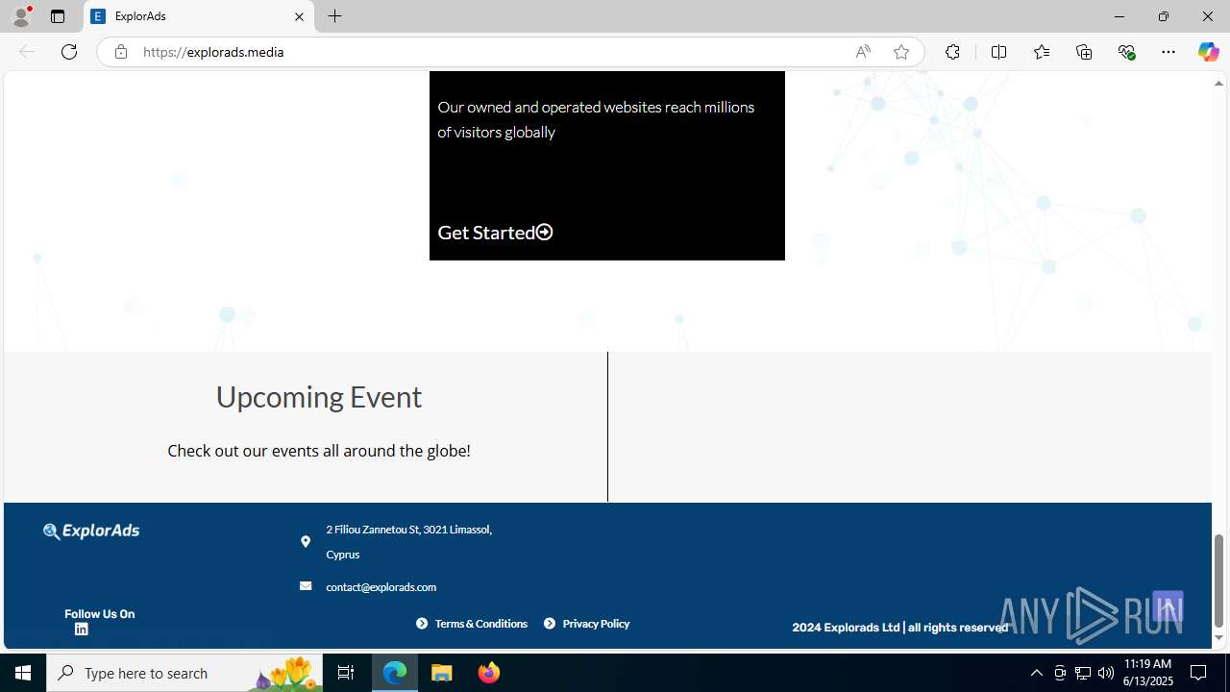1230x692 pixels.
Task: Close the ExplorAds tab
Action: (x=299, y=16)
